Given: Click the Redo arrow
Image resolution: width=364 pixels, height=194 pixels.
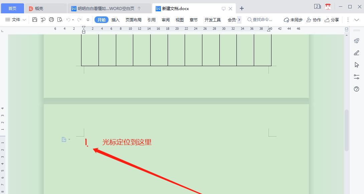Looking at the screenshot, I should (79, 20).
